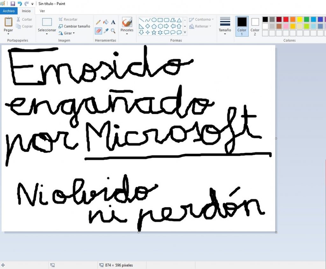This screenshot has width=326, height=269.
Task: Pick the orange color swatch
Action: click(293, 19)
